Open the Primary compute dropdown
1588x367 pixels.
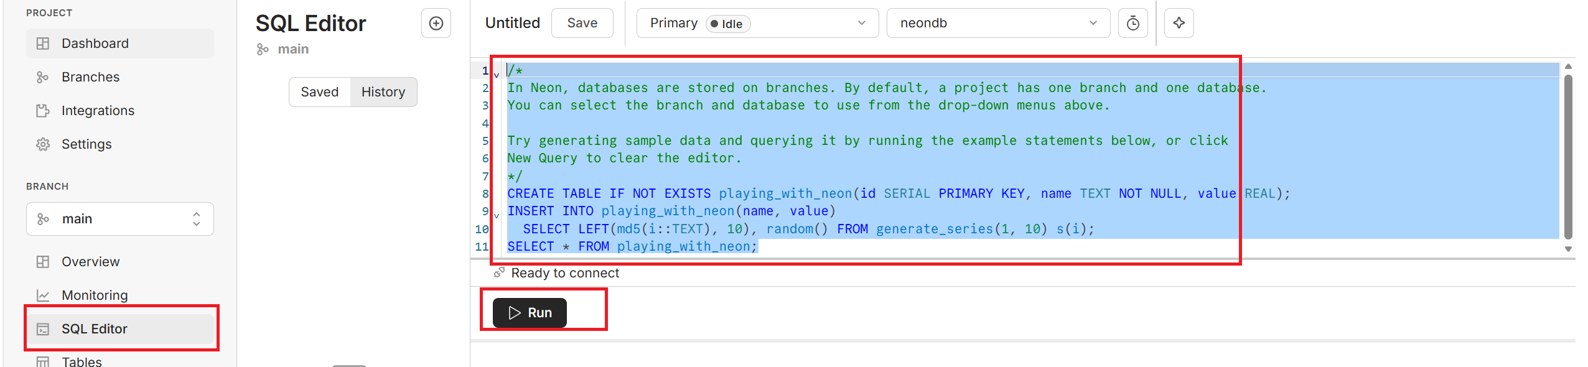(757, 23)
